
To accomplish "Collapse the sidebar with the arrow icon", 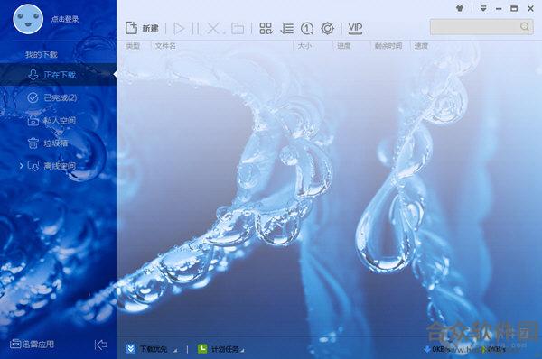I will [100, 345].
